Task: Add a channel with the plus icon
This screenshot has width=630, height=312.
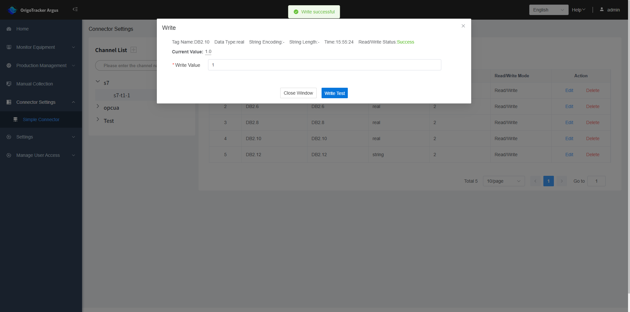Action: pyautogui.click(x=134, y=50)
